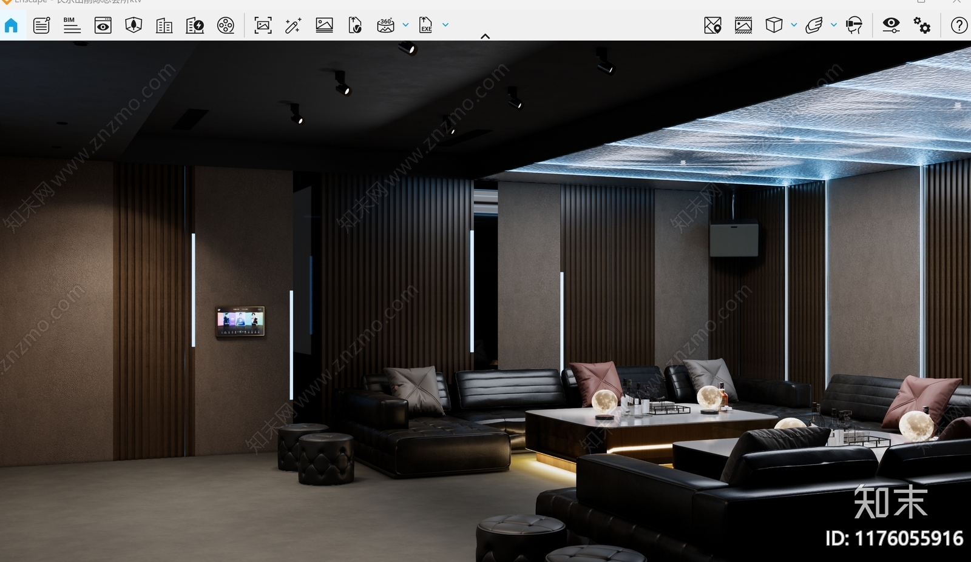
Task: Toggle the safe frame image icon
Action: tap(743, 25)
